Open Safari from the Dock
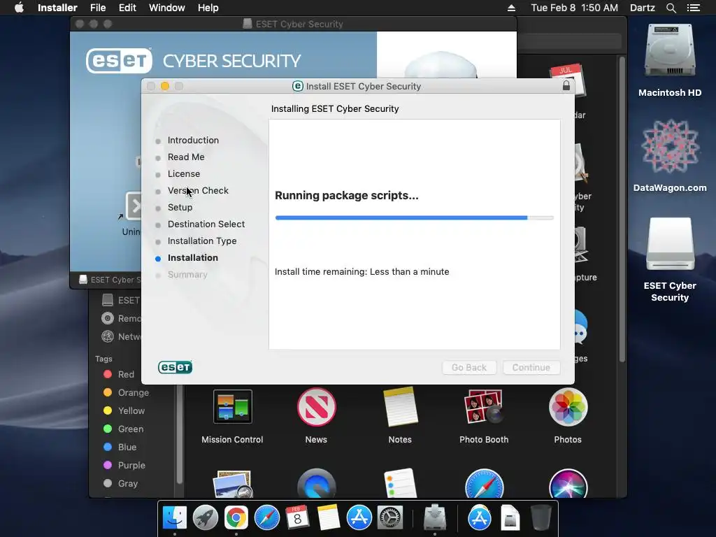The image size is (716, 537). (x=266, y=518)
